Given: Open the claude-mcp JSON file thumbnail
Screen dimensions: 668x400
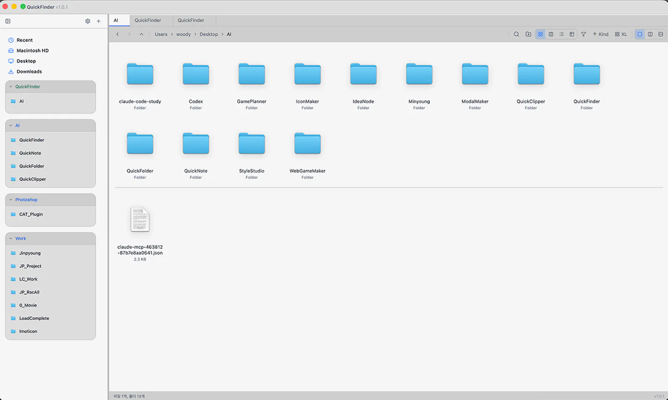Looking at the screenshot, I should click(140, 219).
